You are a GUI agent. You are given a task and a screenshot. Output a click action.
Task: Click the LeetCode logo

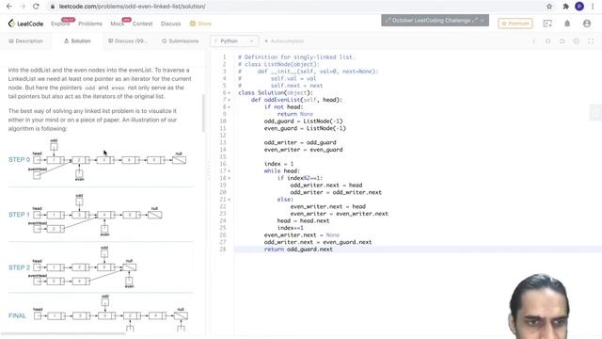click(x=25, y=24)
